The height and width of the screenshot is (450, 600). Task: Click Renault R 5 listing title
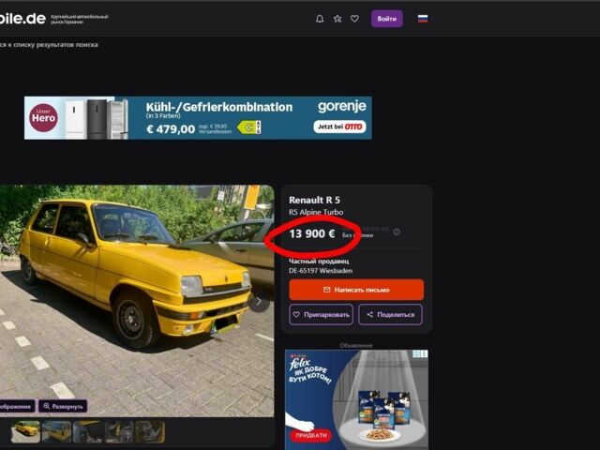(314, 200)
